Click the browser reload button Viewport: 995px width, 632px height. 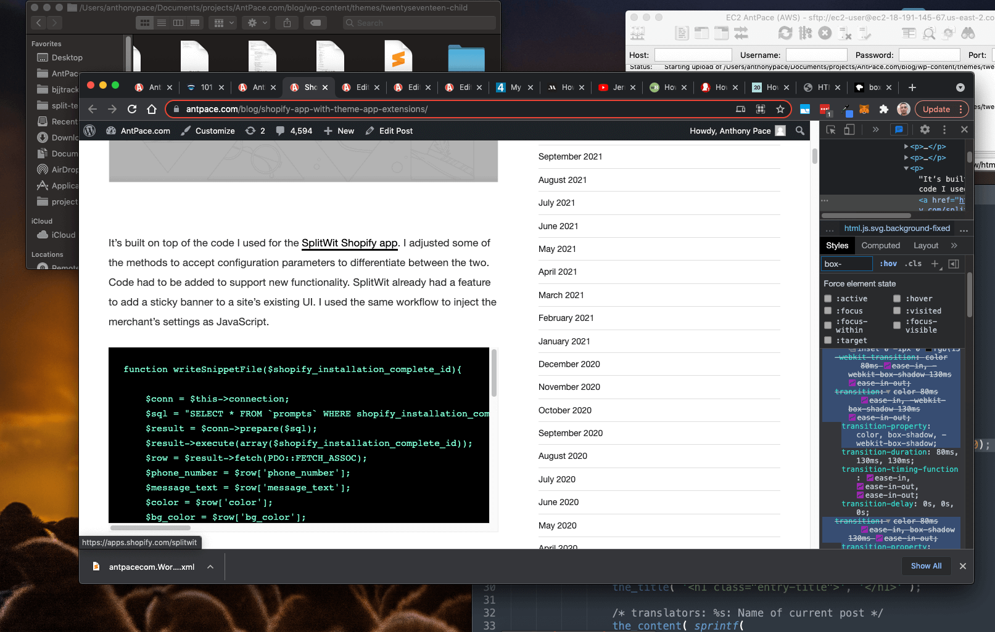(x=132, y=109)
